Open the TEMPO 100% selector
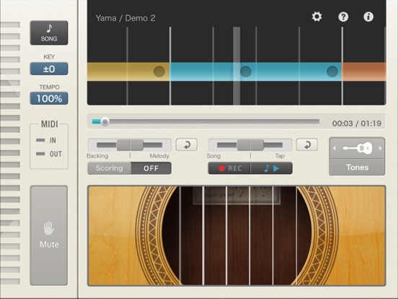This screenshot has width=398, height=299. [49, 98]
